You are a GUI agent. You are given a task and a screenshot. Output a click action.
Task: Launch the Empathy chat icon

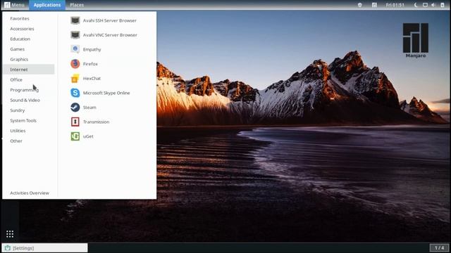tap(75, 49)
